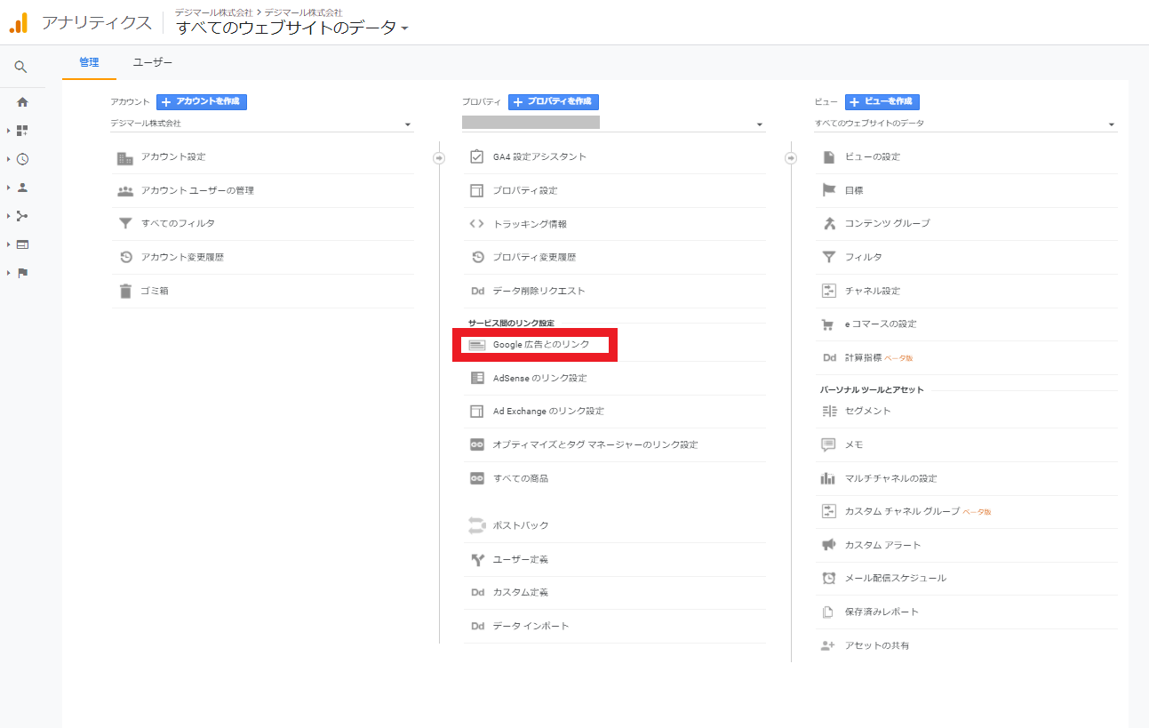Click arrow circle between account and property
Screen dimensions: 1149x728
click(x=439, y=157)
